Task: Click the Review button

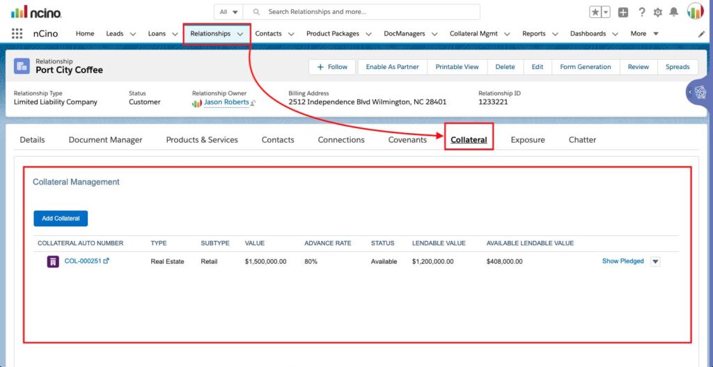Action: (x=638, y=67)
